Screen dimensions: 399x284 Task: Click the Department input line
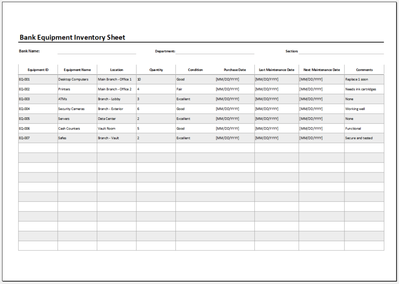pyautogui.click(x=215, y=51)
